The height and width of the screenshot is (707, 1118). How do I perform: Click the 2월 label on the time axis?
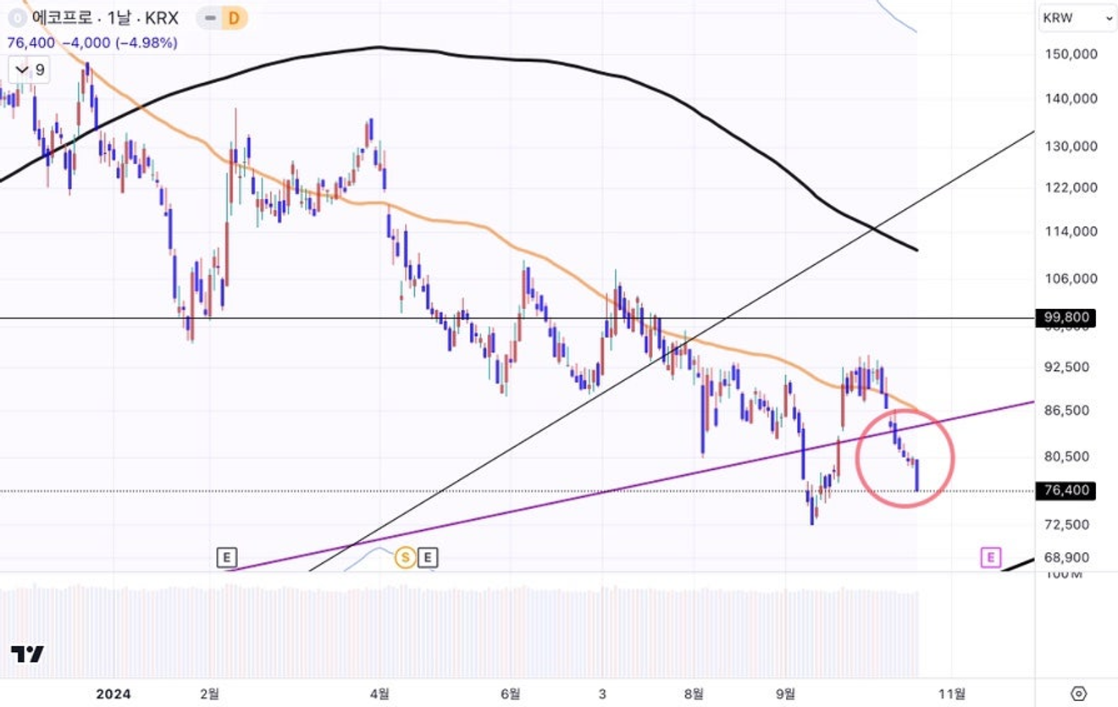(209, 693)
